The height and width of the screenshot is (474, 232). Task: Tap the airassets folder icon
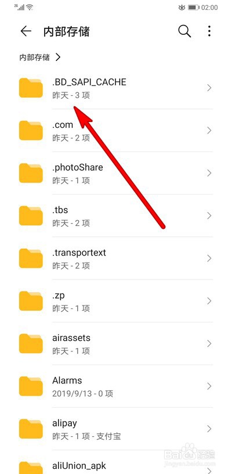coord(31,343)
